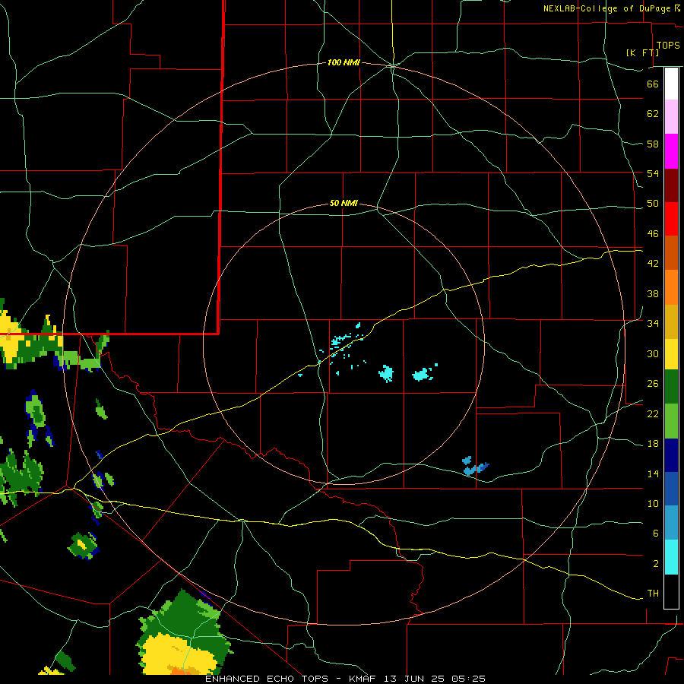Select the magenta legend color block
684x684 pixels.
point(671,151)
